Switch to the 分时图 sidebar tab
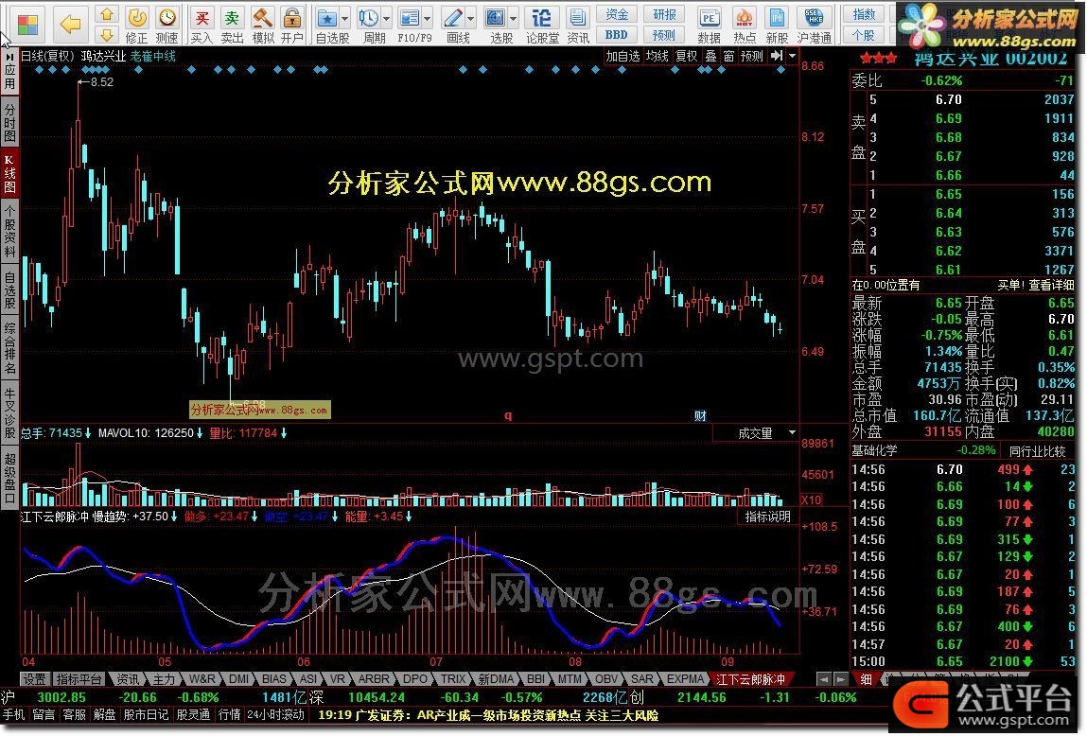 (x=9, y=123)
